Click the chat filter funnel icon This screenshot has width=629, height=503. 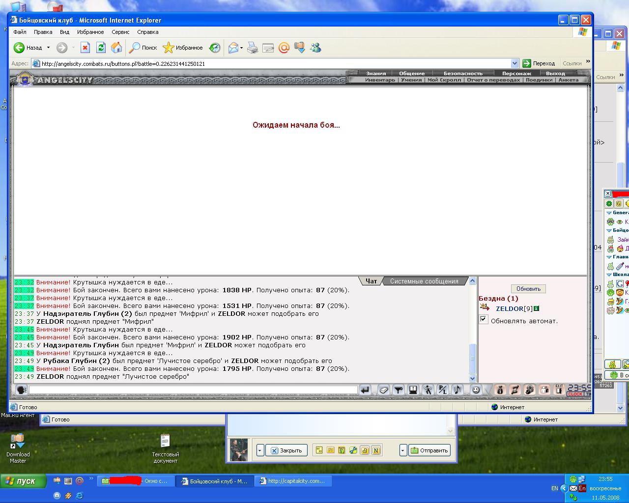[399, 390]
